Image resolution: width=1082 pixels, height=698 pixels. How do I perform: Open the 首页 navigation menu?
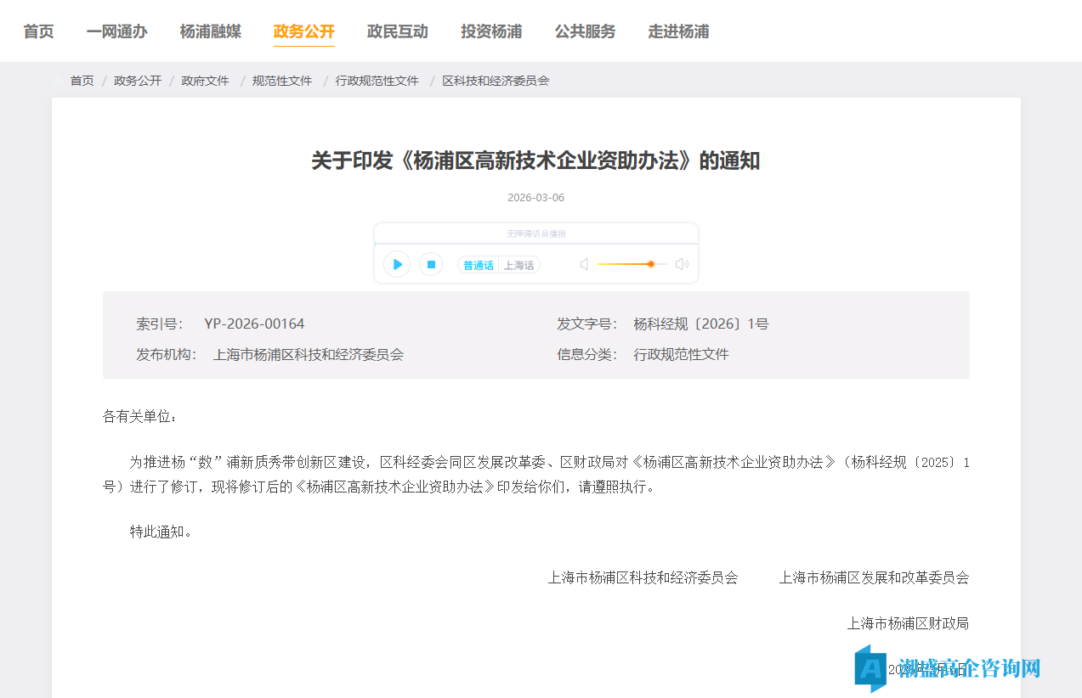point(38,31)
